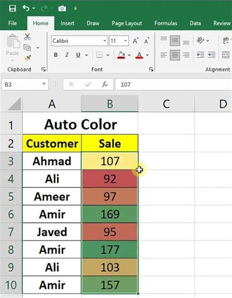Expand the Paste options arrow
232x298 pixels.
[x=13, y=60]
